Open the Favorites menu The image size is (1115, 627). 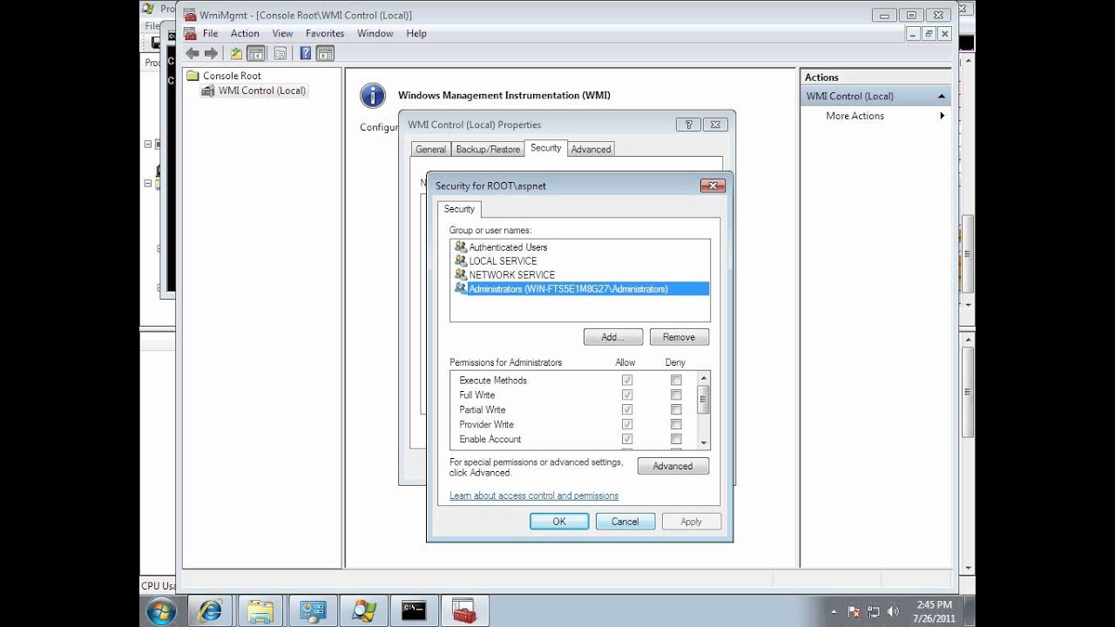pos(325,33)
